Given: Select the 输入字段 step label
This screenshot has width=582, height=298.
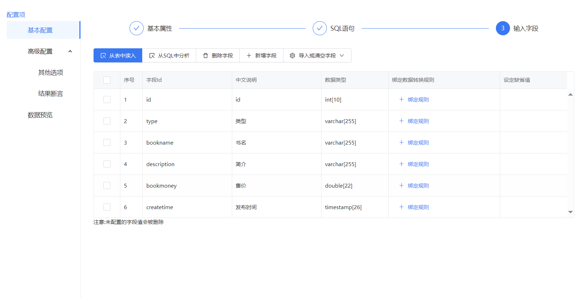Looking at the screenshot, I should coord(526,28).
